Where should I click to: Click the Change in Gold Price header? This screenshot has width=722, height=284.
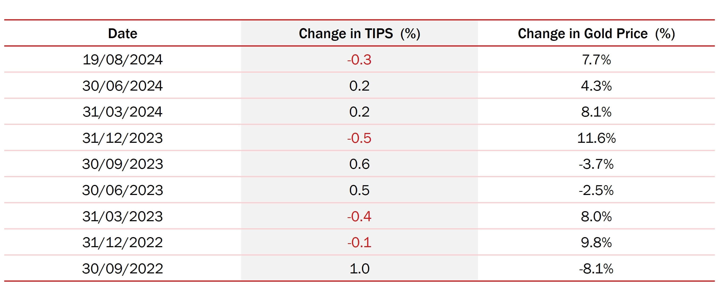click(596, 34)
